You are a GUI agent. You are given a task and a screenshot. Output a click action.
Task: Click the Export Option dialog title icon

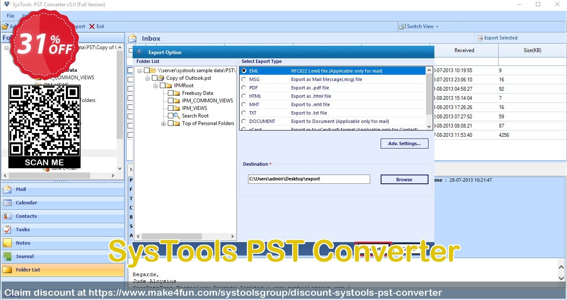tap(140, 52)
